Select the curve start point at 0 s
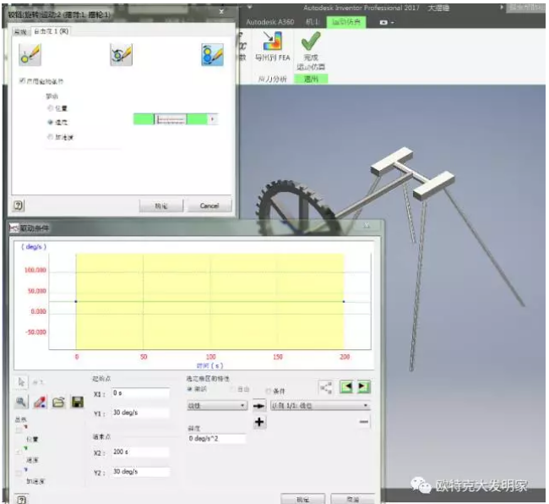The width and height of the screenshot is (549, 504). tap(76, 301)
